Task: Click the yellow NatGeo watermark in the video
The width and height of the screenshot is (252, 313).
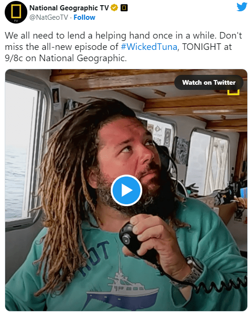Action: pyautogui.click(x=233, y=92)
